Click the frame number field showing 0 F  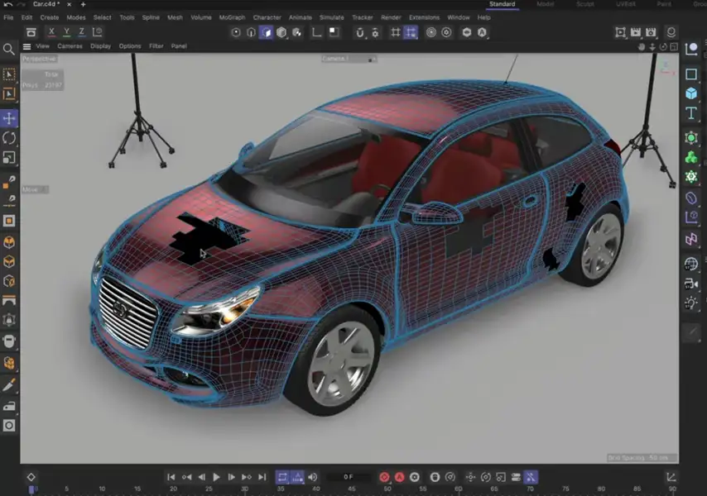348,477
